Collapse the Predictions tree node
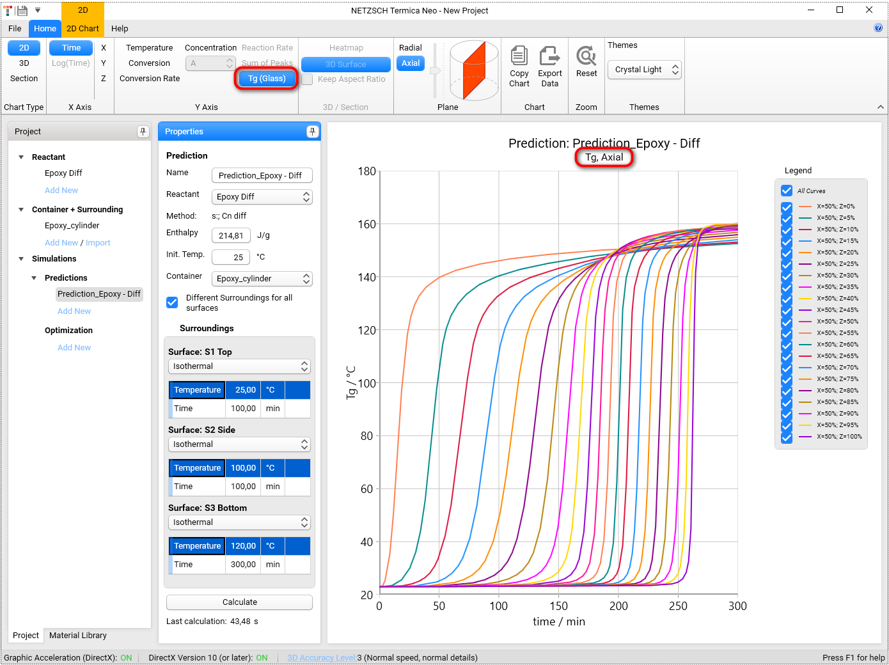 [35, 278]
